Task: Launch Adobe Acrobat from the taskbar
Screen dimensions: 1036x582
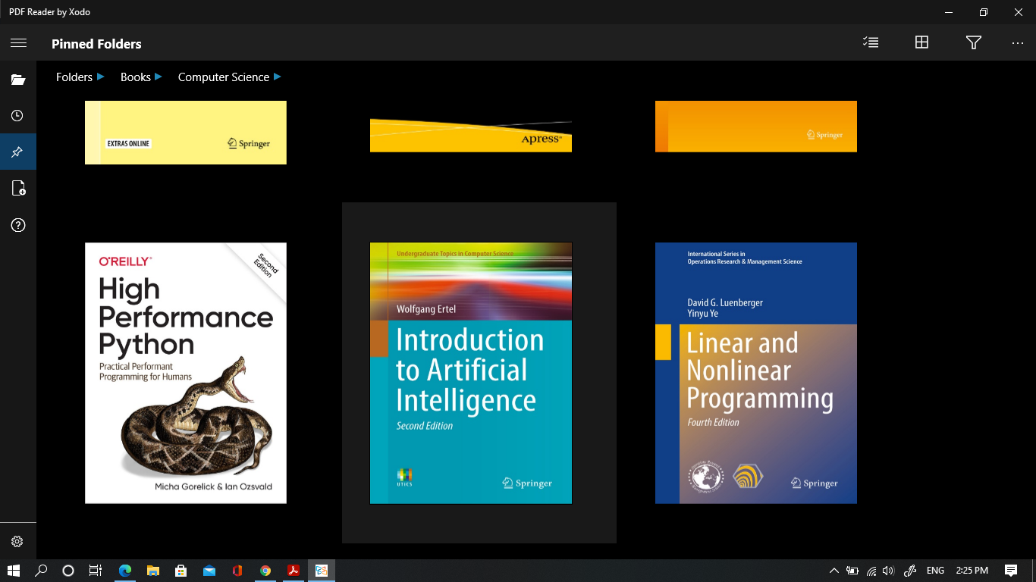Action: (293, 571)
